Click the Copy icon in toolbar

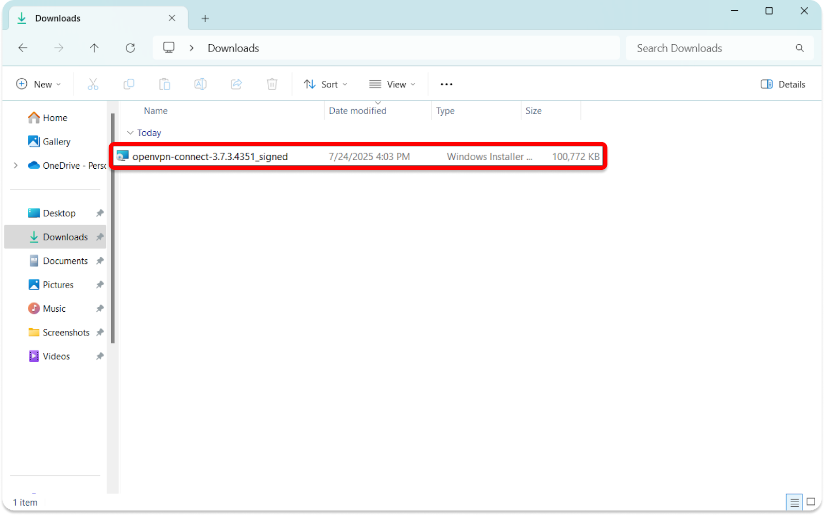[x=129, y=84]
